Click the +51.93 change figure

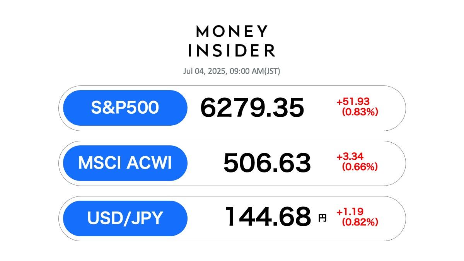353,102
